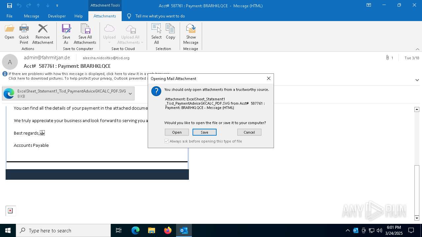Click Cancel button in dialog
The height and width of the screenshot is (237, 422).
tap(249, 132)
